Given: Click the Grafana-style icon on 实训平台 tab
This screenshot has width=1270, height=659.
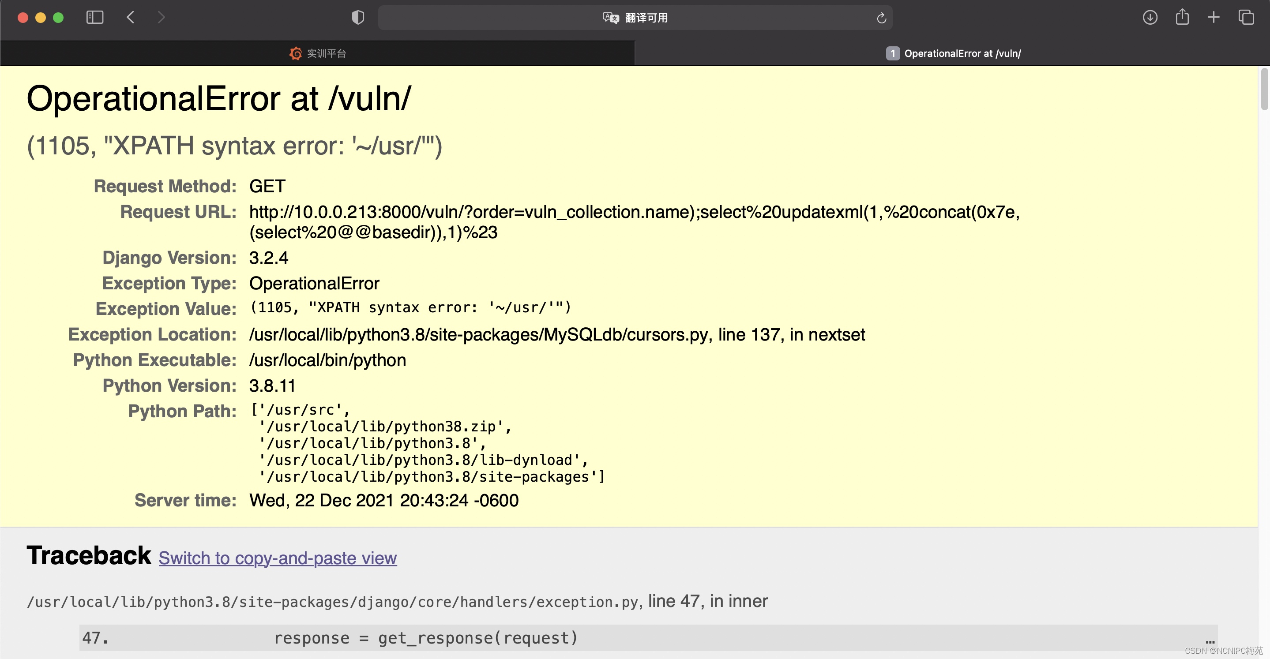Looking at the screenshot, I should point(295,53).
